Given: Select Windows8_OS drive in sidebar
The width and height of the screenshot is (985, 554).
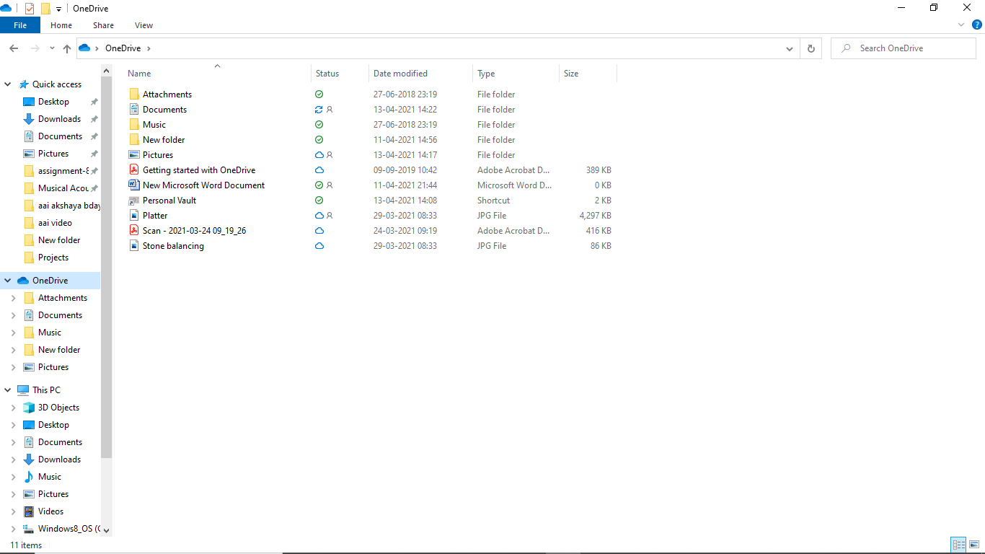Looking at the screenshot, I should [x=69, y=529].
